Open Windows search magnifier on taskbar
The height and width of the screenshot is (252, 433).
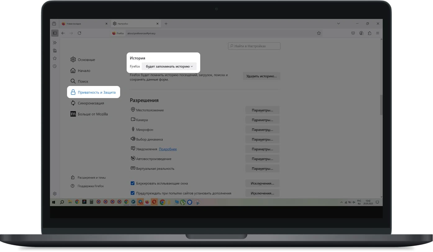(x=62, y=202)
